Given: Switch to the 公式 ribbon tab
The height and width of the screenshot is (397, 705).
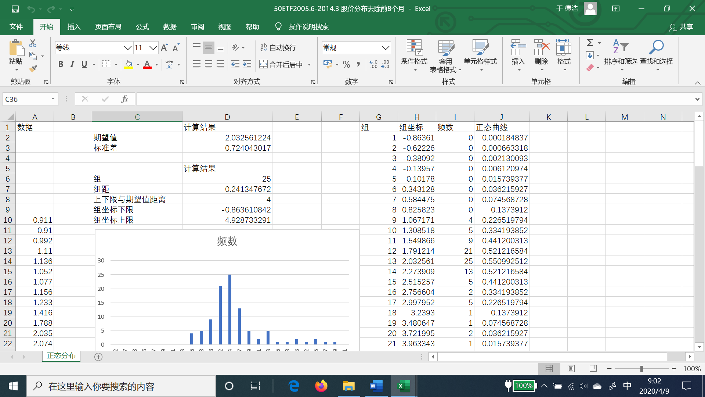Looking at the screenshot, I should click(142, 27).
